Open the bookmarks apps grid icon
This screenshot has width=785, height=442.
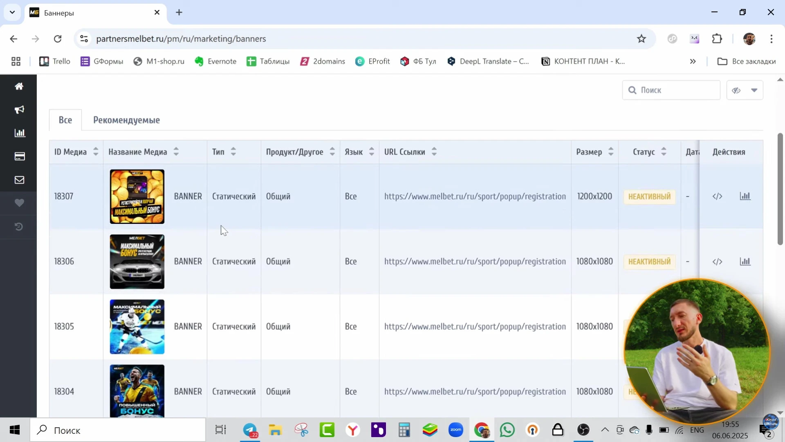coord(16,61)
